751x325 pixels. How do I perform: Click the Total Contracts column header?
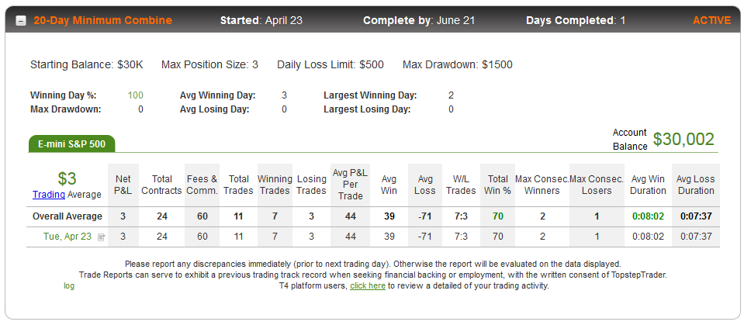(162, 185)
